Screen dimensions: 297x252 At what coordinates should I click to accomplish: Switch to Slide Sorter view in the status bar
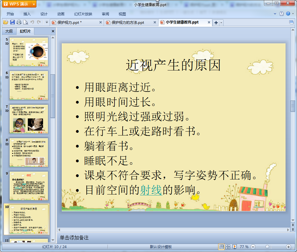tap(228, 247)
